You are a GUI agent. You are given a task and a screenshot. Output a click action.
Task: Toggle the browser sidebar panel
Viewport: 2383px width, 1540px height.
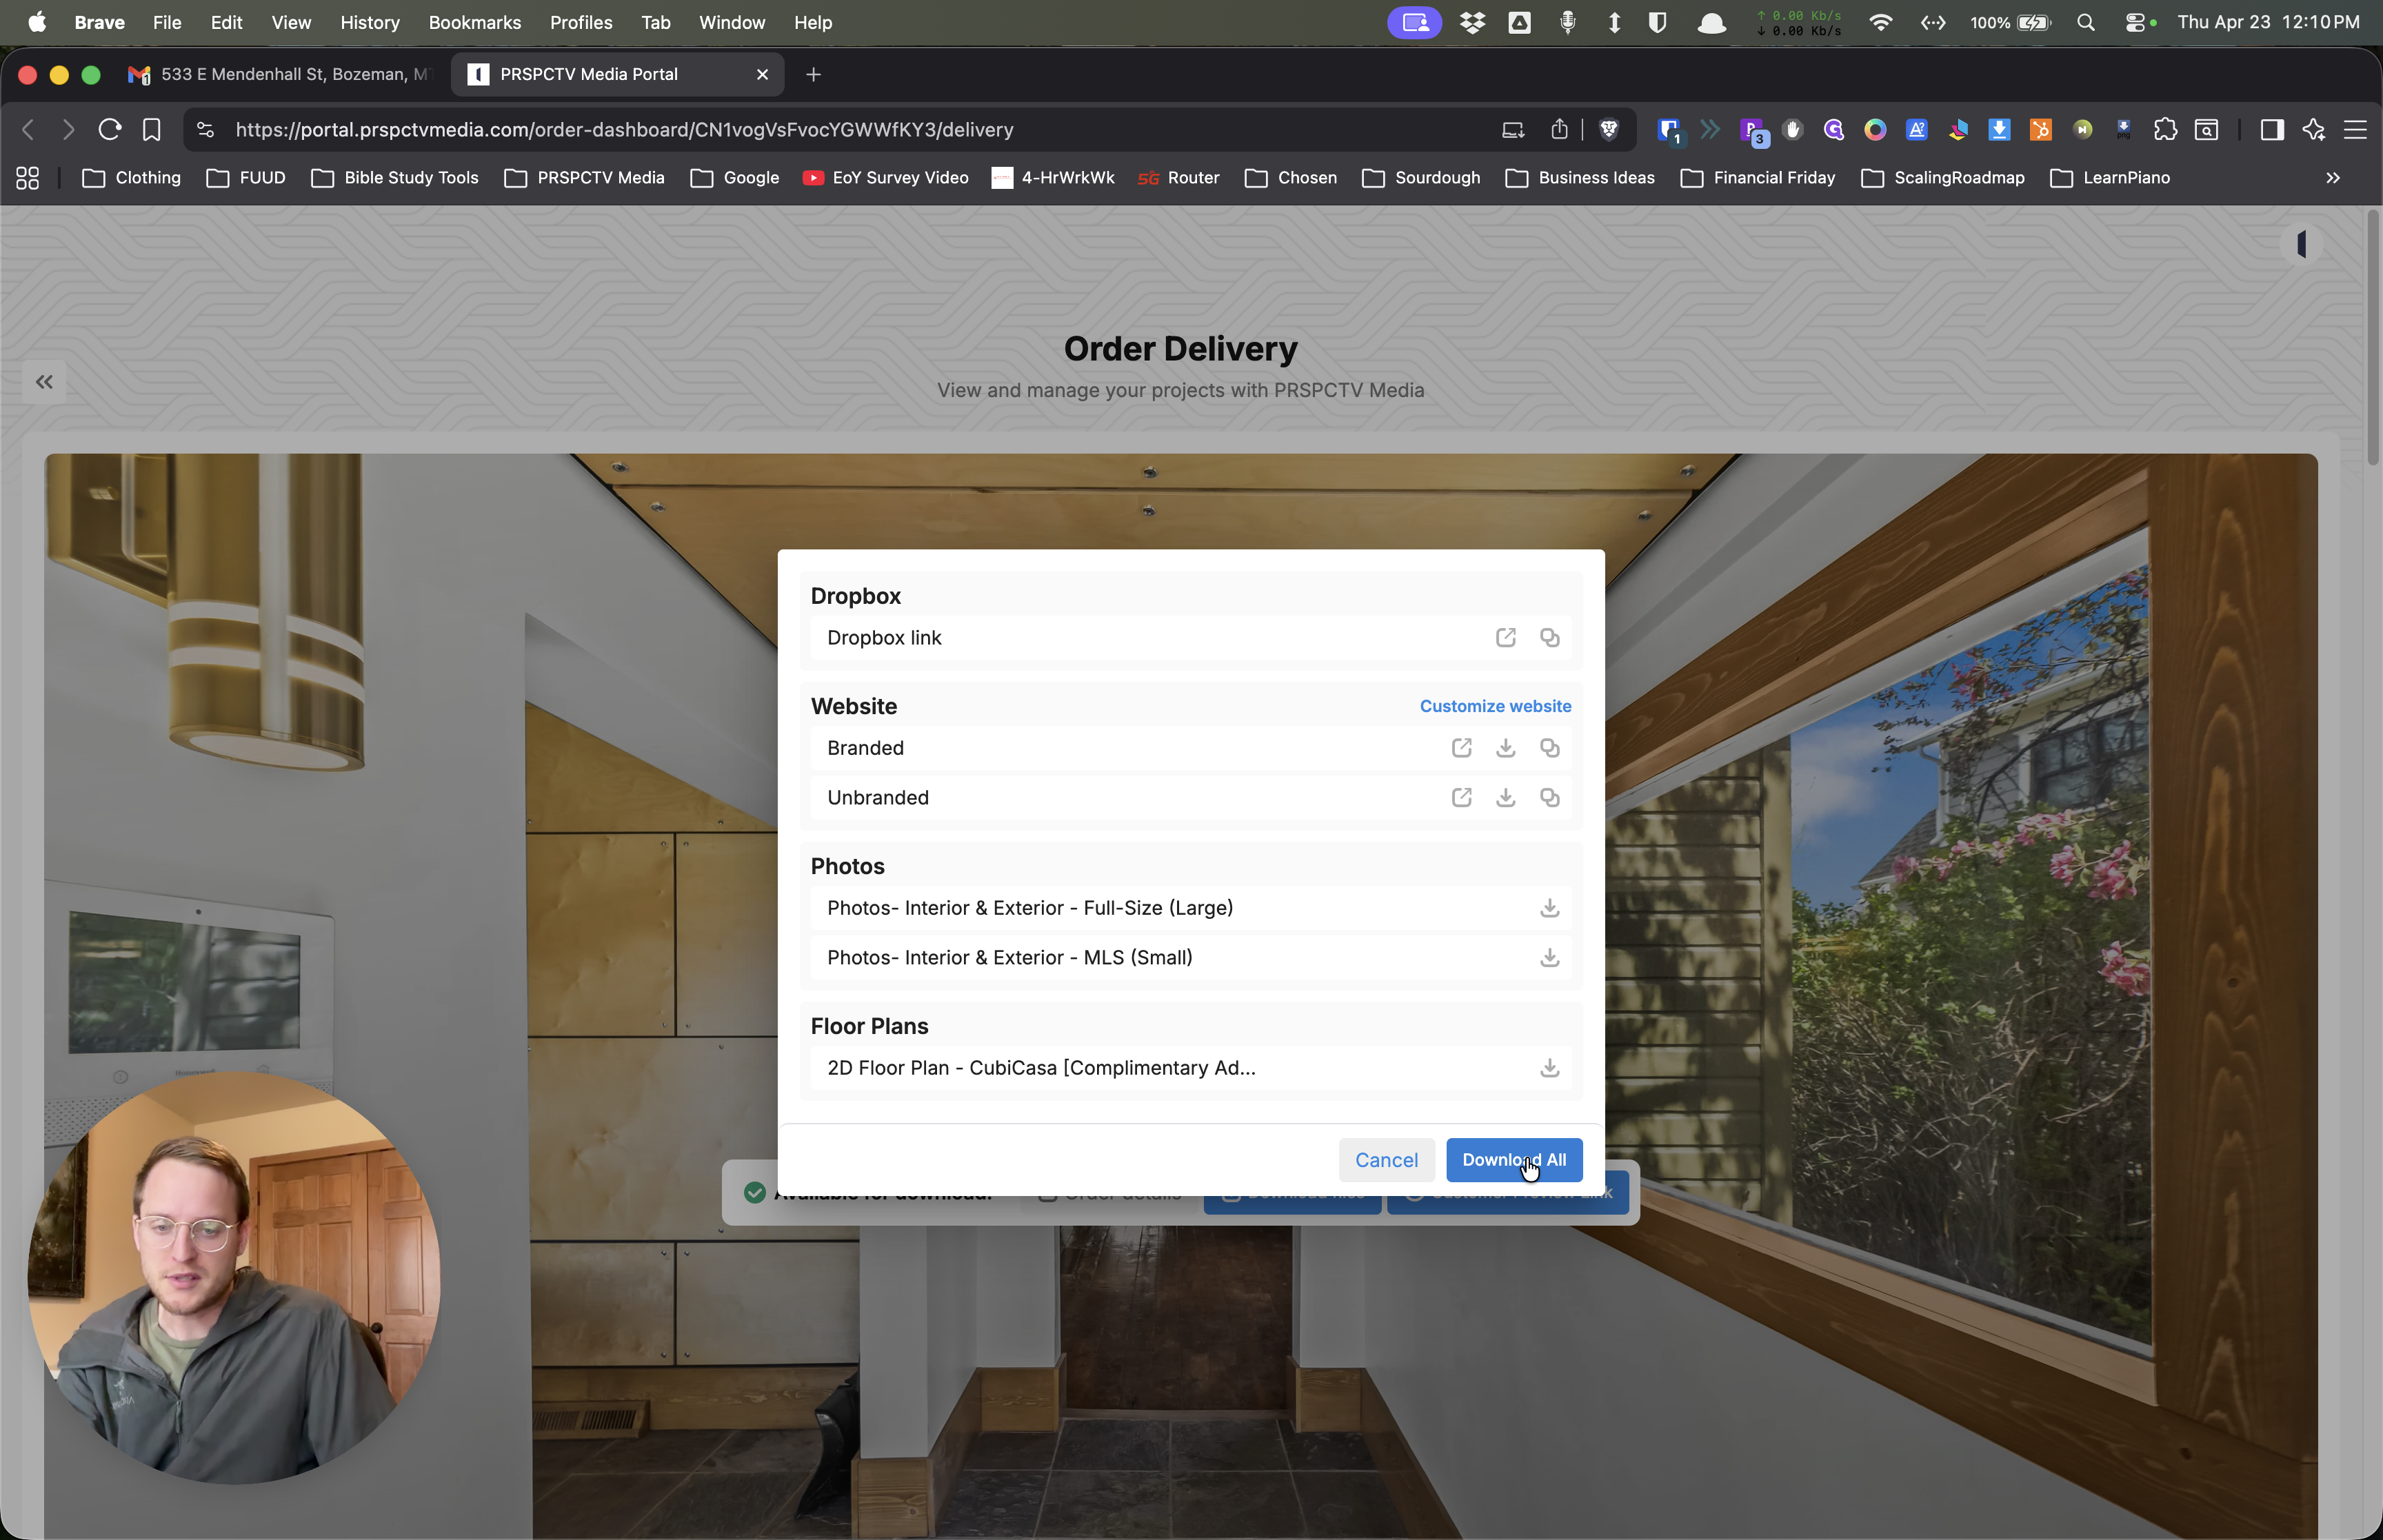point(2271,130)
